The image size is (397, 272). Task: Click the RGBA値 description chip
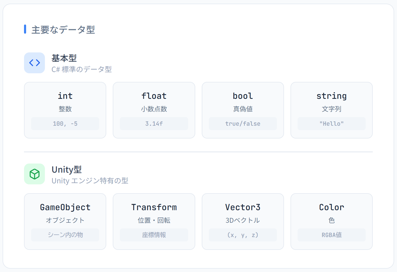pyautogui.click(x=331, y=235)
